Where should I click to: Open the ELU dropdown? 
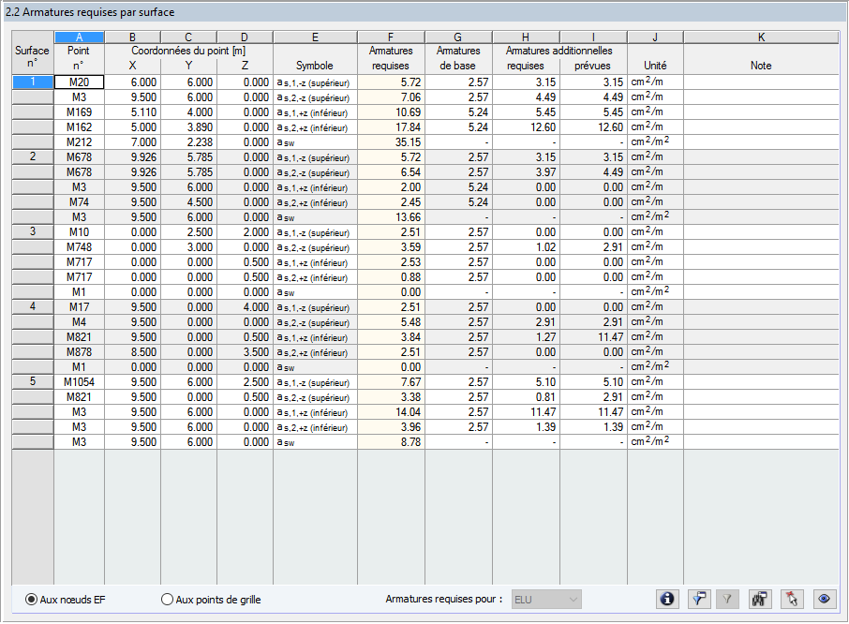tap(546, 600)
